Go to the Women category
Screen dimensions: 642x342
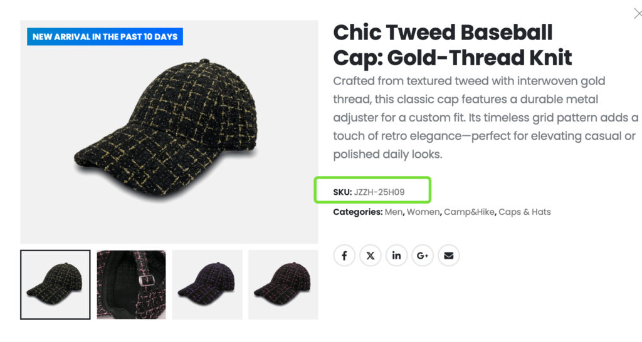[x=423, y=212]
